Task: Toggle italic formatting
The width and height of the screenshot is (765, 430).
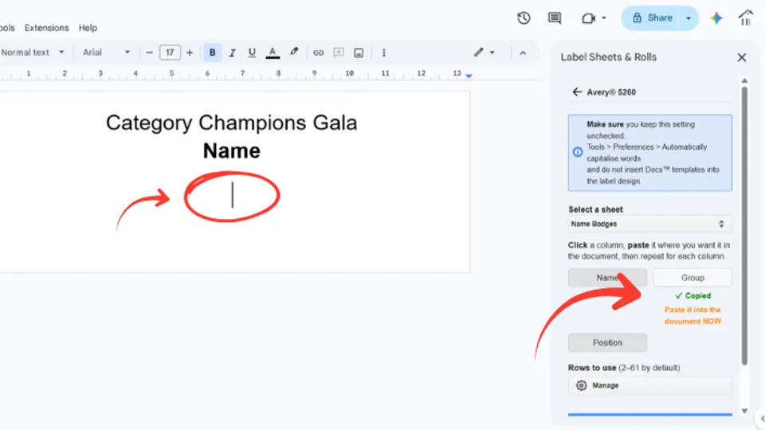Action: tap(232, 53)
